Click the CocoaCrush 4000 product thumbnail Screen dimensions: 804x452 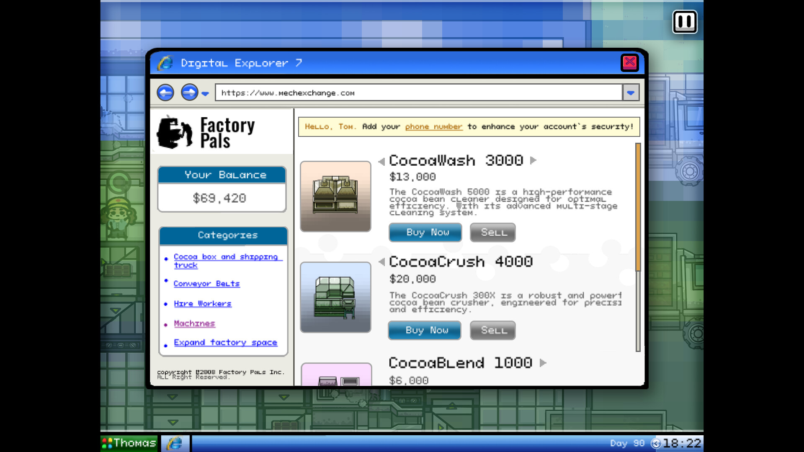(335, 298)
